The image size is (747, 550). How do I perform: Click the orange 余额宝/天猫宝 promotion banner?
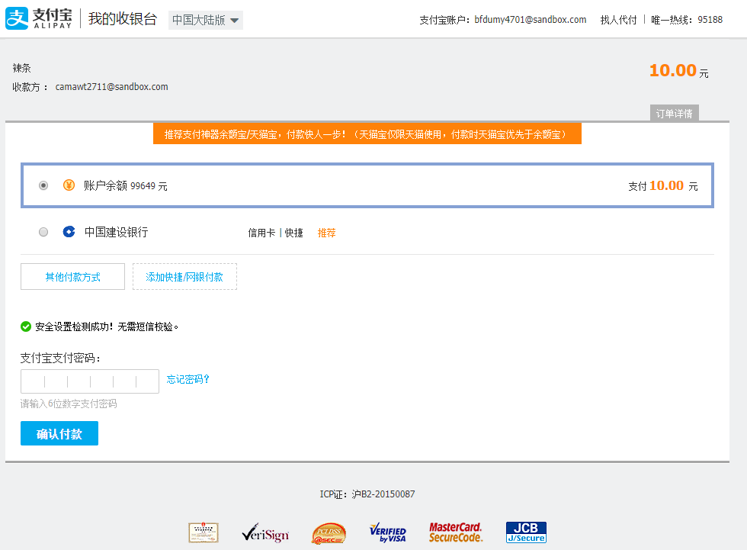tap(367, 134)
